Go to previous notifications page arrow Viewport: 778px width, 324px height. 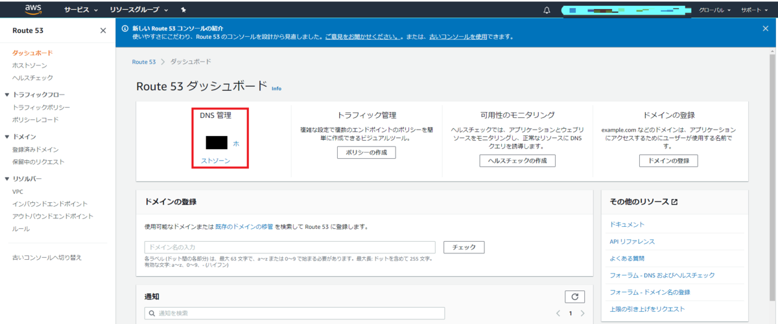[x=559, y=313]
